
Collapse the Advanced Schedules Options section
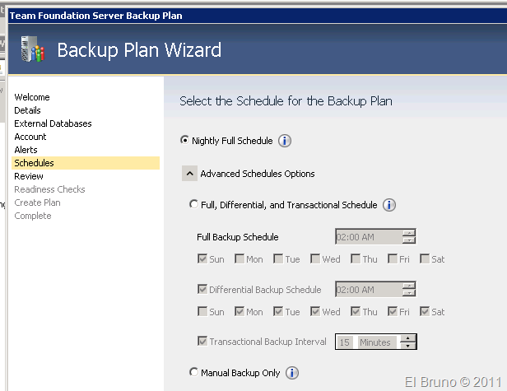190,174
